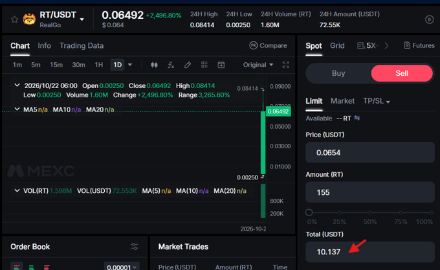This screenshot has height=270, width=440.
Task: Switch to the Spot tab
Action: tap(314, 46)
